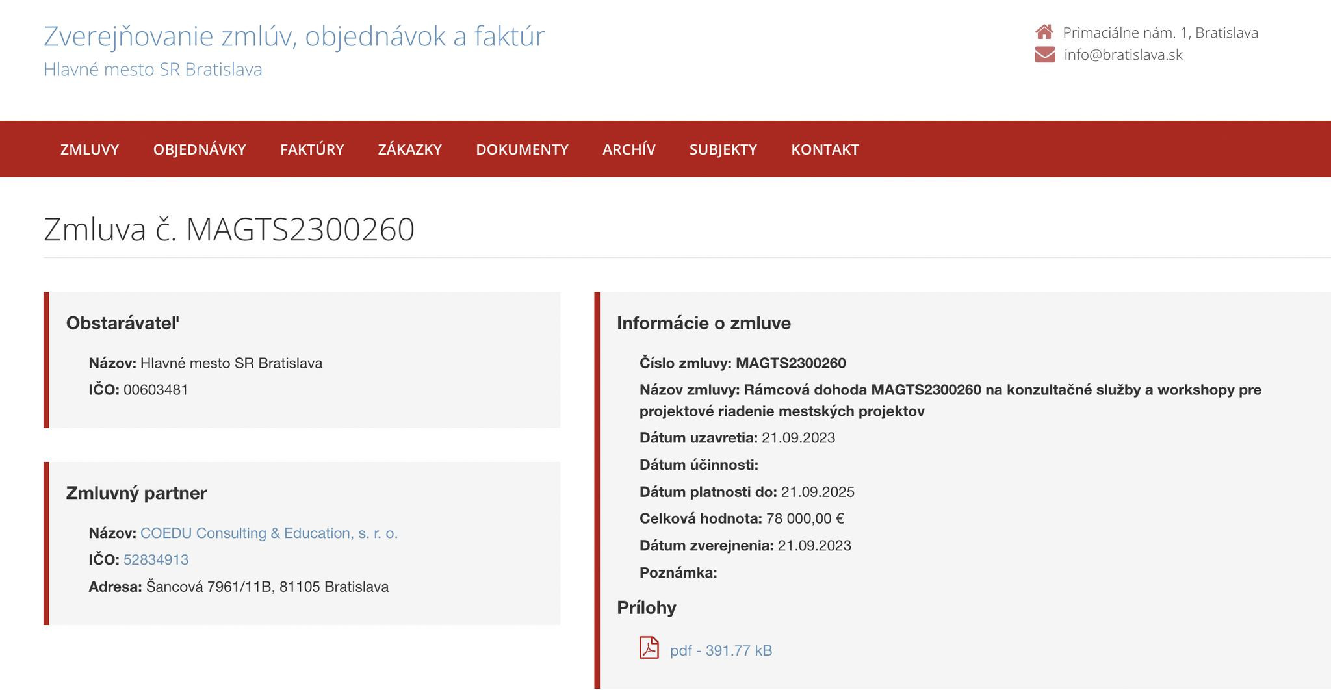
Task: Select the IČO 00603481 value
Action: [x=156, y=390]
